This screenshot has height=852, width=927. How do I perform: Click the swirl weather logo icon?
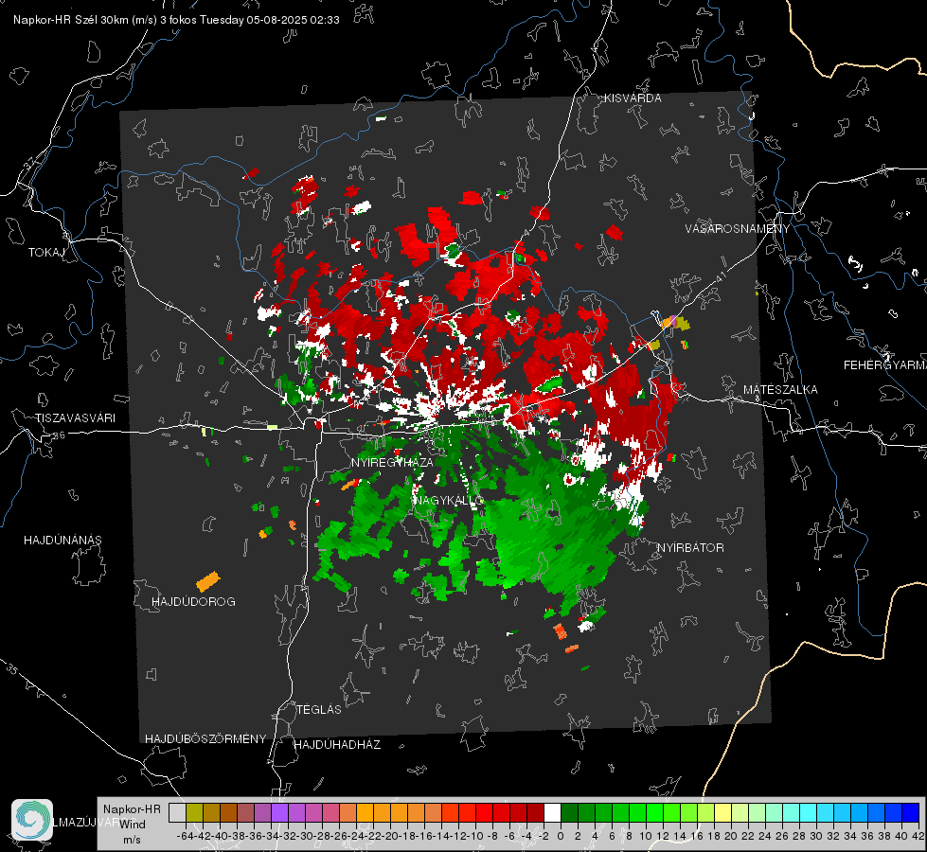[x=32, y=820]
